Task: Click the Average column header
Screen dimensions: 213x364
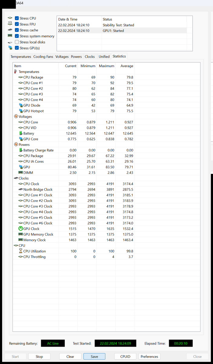Action: (x=125, y=66)
